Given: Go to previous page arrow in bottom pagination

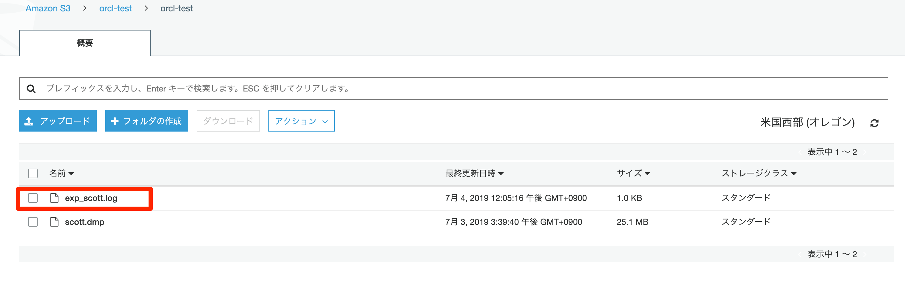Looking at the screenshot, I should tap(800, 254).
